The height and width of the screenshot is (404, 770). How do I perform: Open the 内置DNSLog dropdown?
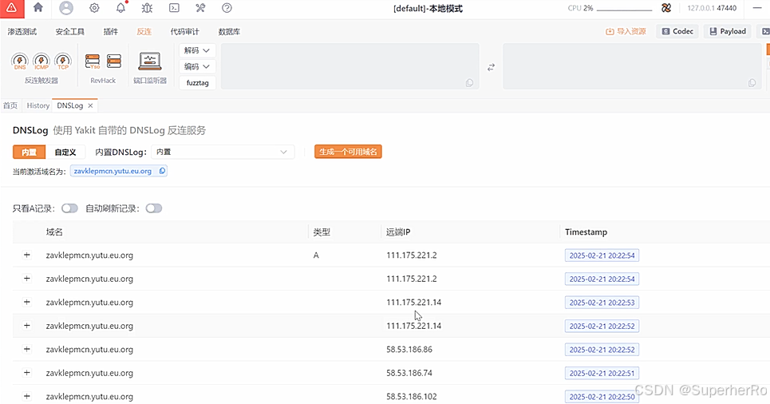223,152
